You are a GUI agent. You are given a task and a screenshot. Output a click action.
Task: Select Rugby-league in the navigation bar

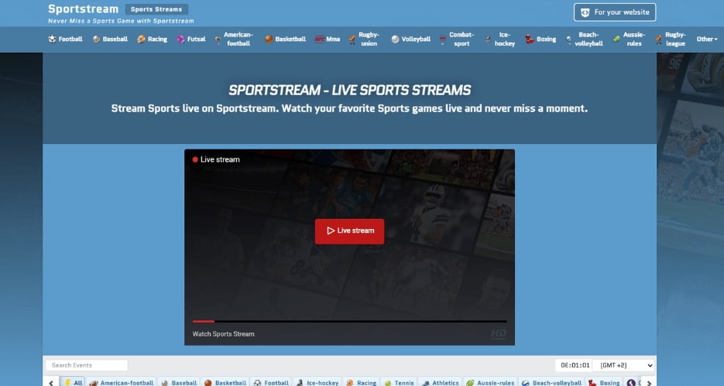coord(671,39)
